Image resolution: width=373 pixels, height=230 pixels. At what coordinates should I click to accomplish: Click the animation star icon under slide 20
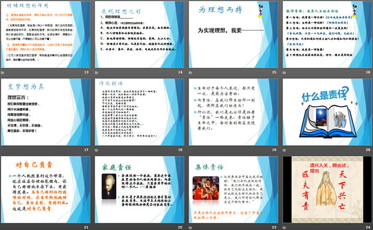(284, 150)
